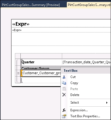Click the Paste clipboard icon

tap(64, 89)
